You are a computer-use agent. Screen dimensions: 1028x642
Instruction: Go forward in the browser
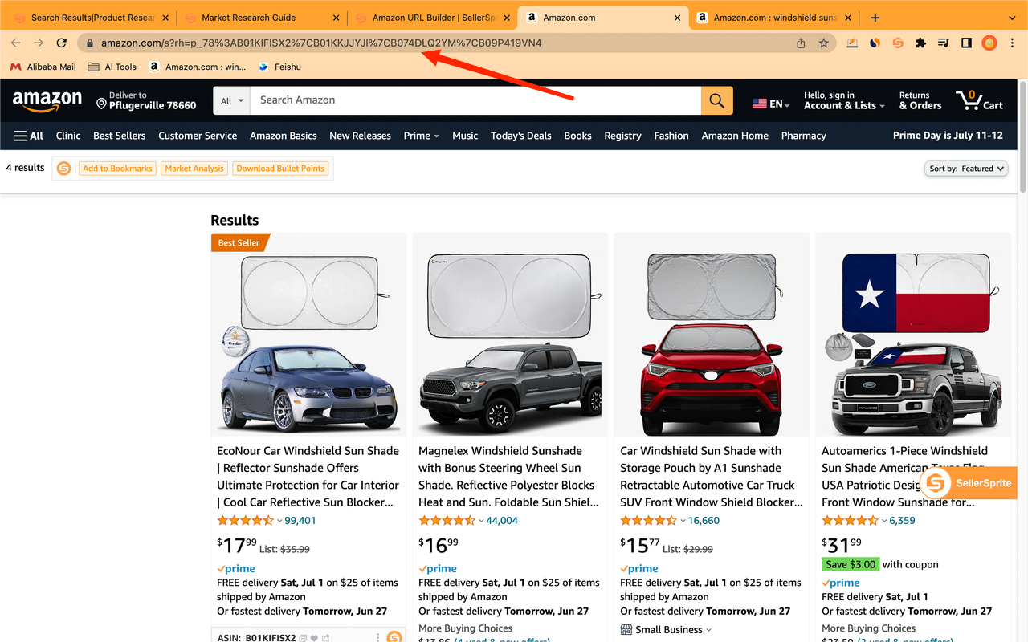(x=39, y=43)
